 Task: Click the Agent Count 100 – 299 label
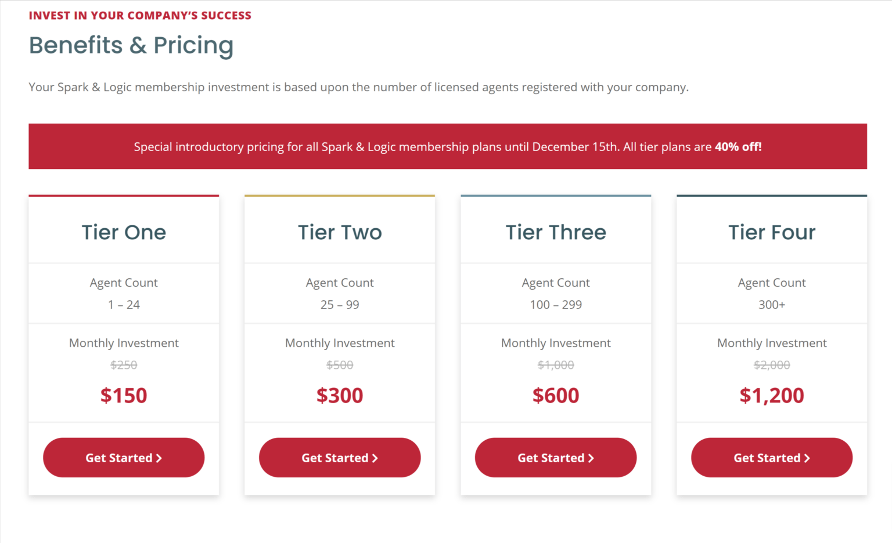click(x=556, y=304)
